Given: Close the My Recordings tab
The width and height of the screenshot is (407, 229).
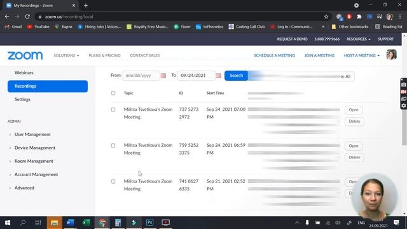Looking at the screenshot, I should [x=74, y=6].
